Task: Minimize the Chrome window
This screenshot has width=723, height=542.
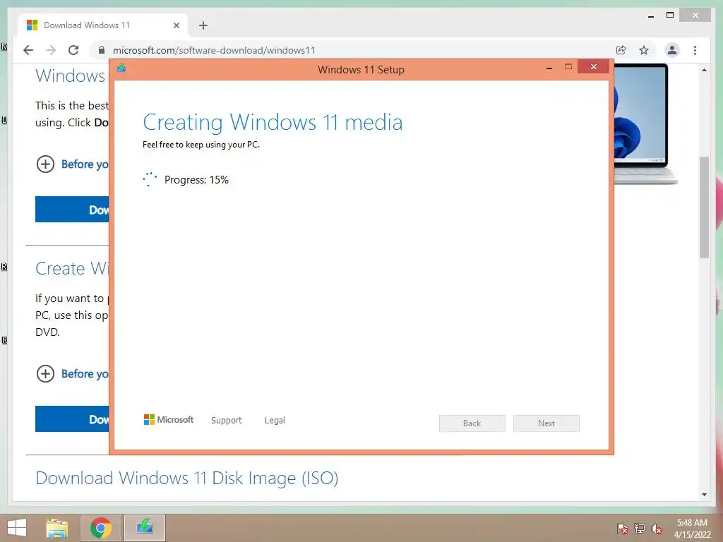Action: pos(650,16)
